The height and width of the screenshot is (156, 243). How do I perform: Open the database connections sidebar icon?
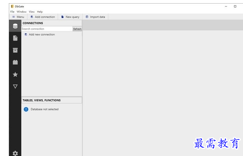pyautogui.click(x=15, y=26)
